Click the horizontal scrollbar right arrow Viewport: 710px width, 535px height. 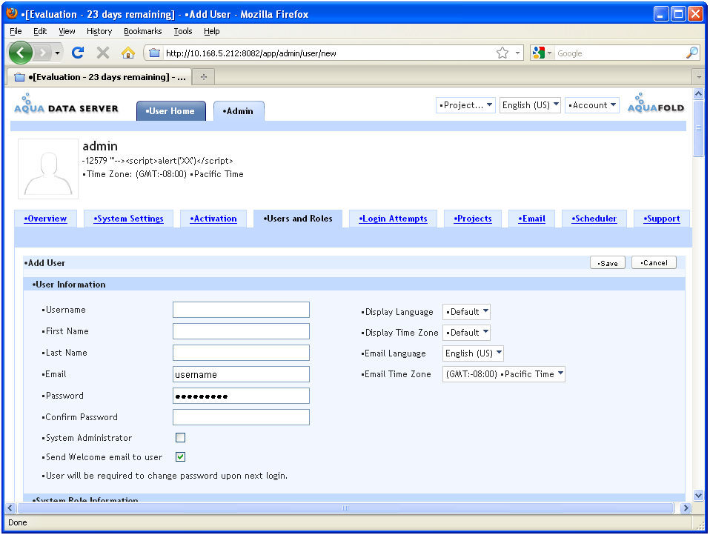[686, 508]
